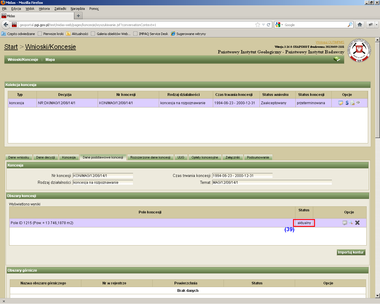
Task: Click the Rodzaj działalności input field
Action: (x=103, y=182)
